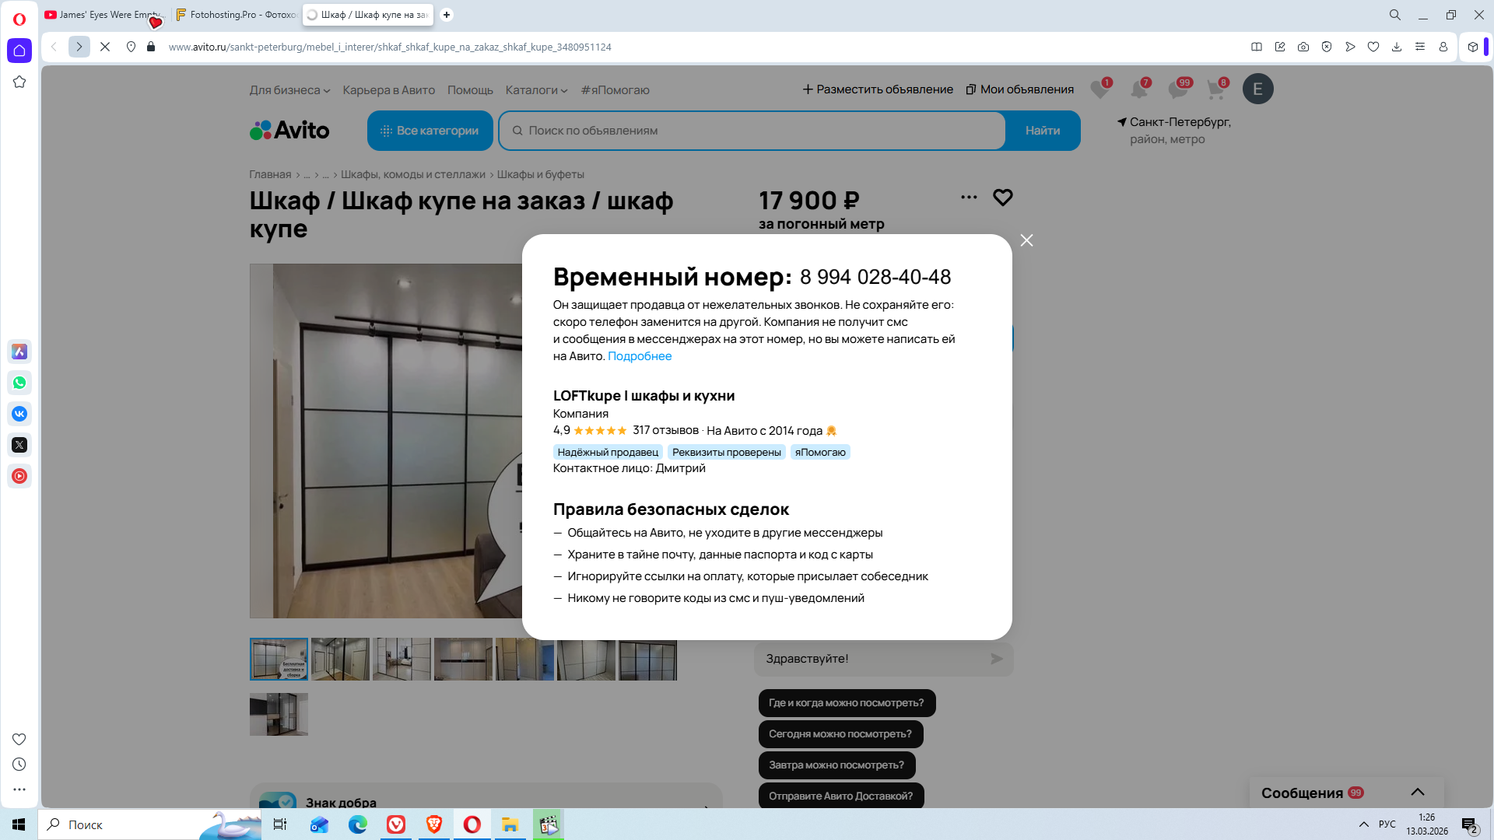Open WhatsApp in Opera sidebar

point(19,383)
